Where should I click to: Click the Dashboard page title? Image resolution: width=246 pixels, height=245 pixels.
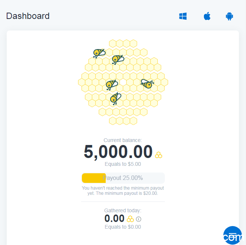click(28, 16)
